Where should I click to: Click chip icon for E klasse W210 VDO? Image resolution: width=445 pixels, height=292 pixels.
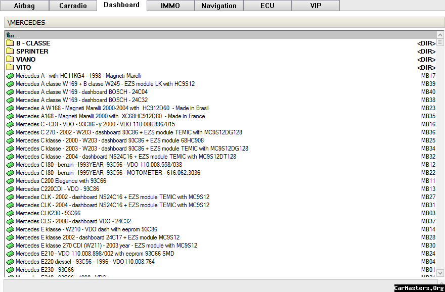pyautogui.click(x=10, y=229)
